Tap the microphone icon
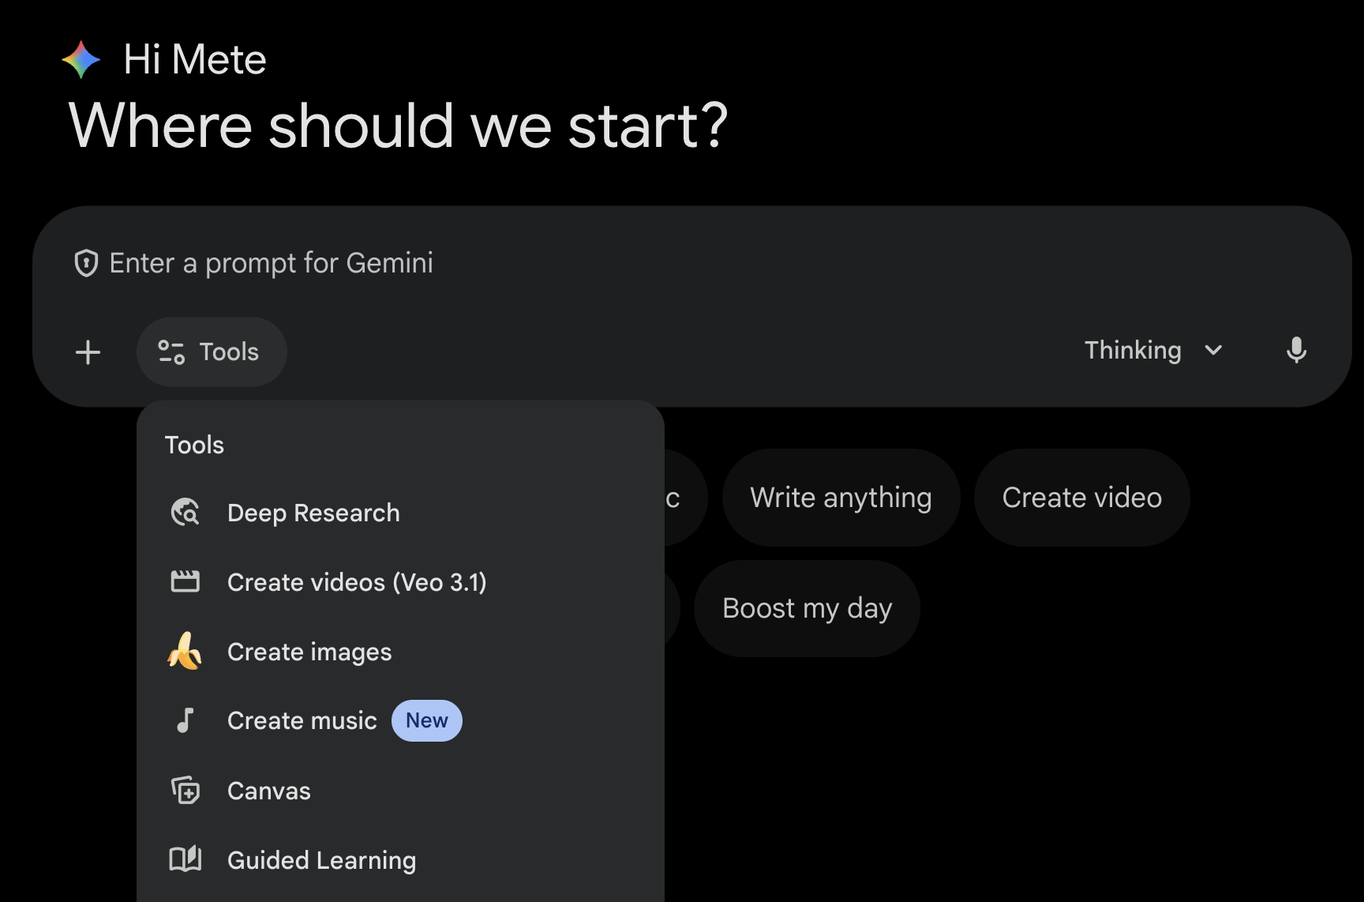This screenshot has width=1364, height=902. click(x=1296, y=350)
